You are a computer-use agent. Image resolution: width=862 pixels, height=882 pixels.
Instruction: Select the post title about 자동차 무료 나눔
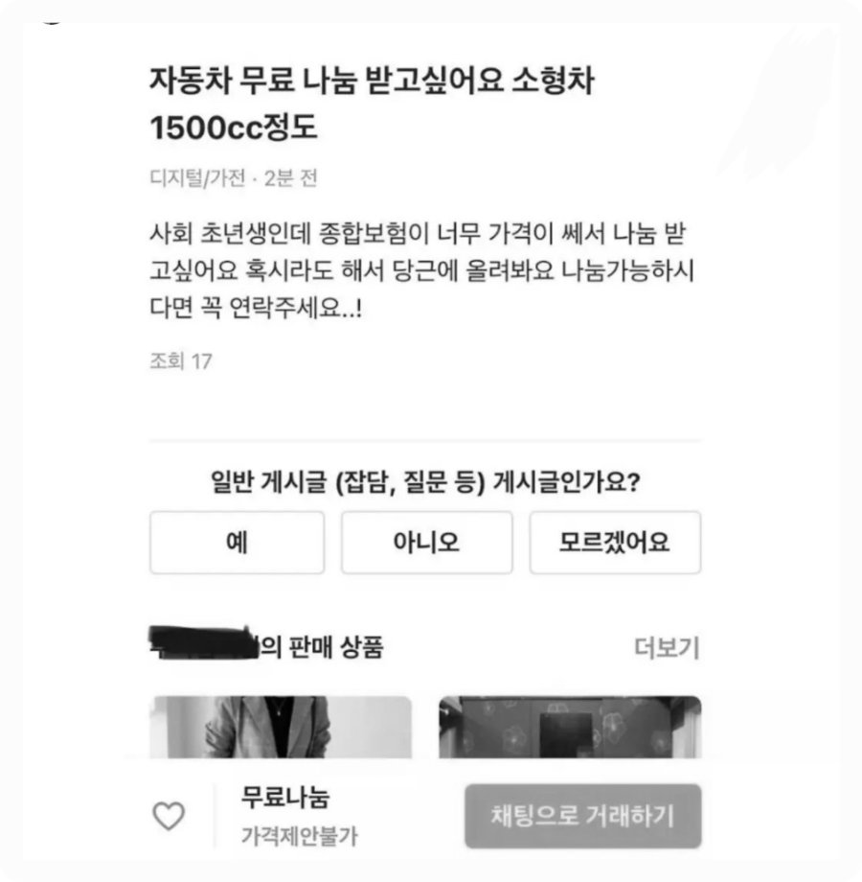click(372, 103)
